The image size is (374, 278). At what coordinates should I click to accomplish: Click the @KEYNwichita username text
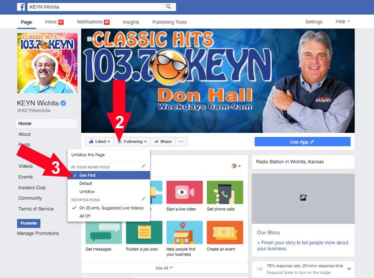33,110
